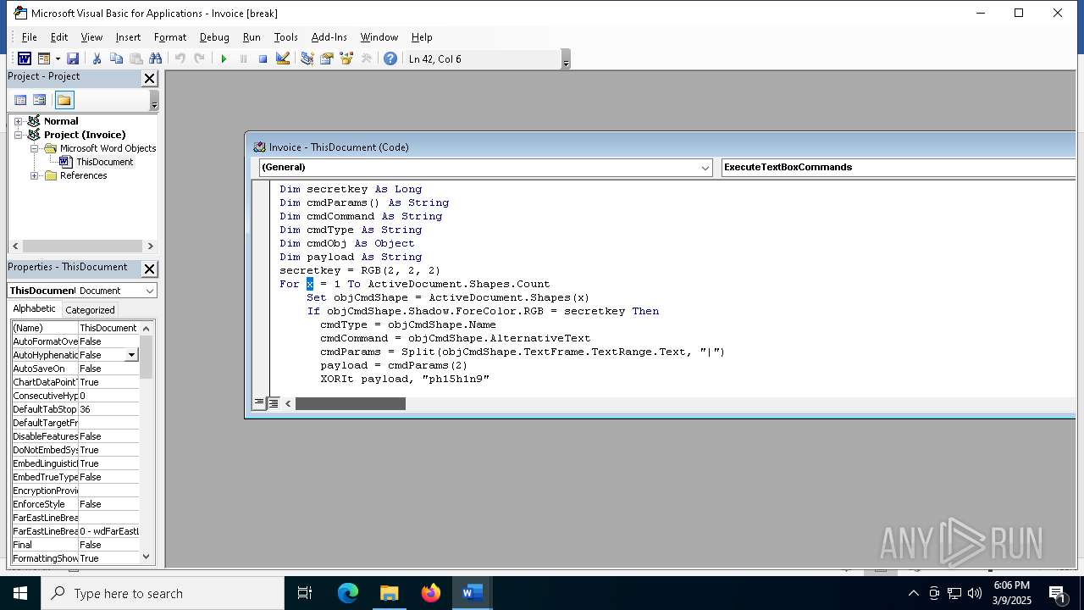Select Project (Invoice) tree item

coord(85,135)
